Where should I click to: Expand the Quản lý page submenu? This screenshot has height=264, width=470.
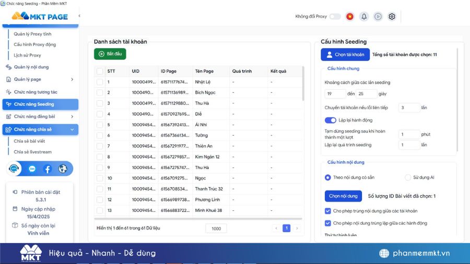point(72,79)
